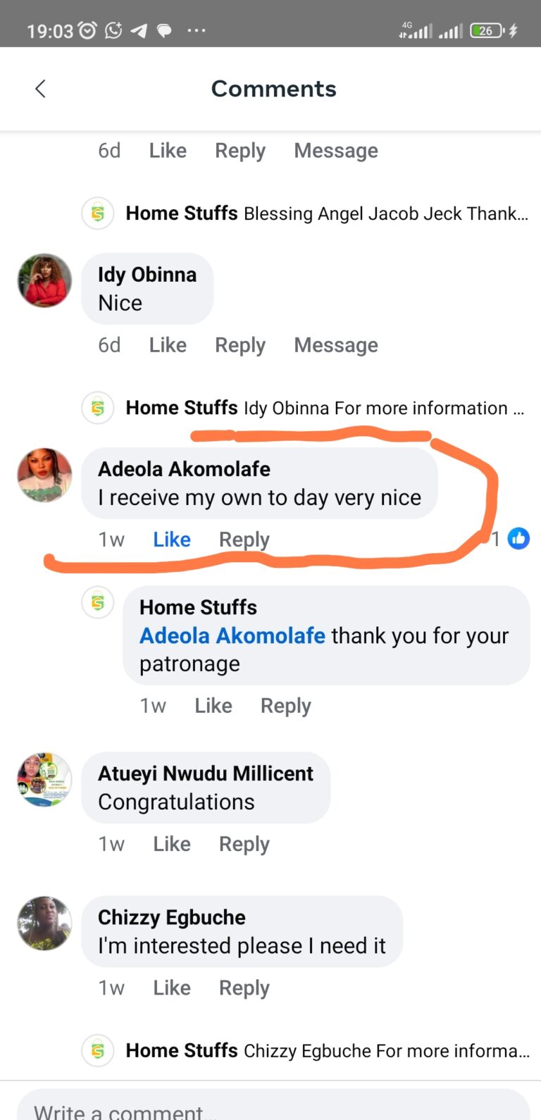Open the Adeola Akomolafe mention link
This screenshot has height=1120, width=541.
(x=232, y=635)
